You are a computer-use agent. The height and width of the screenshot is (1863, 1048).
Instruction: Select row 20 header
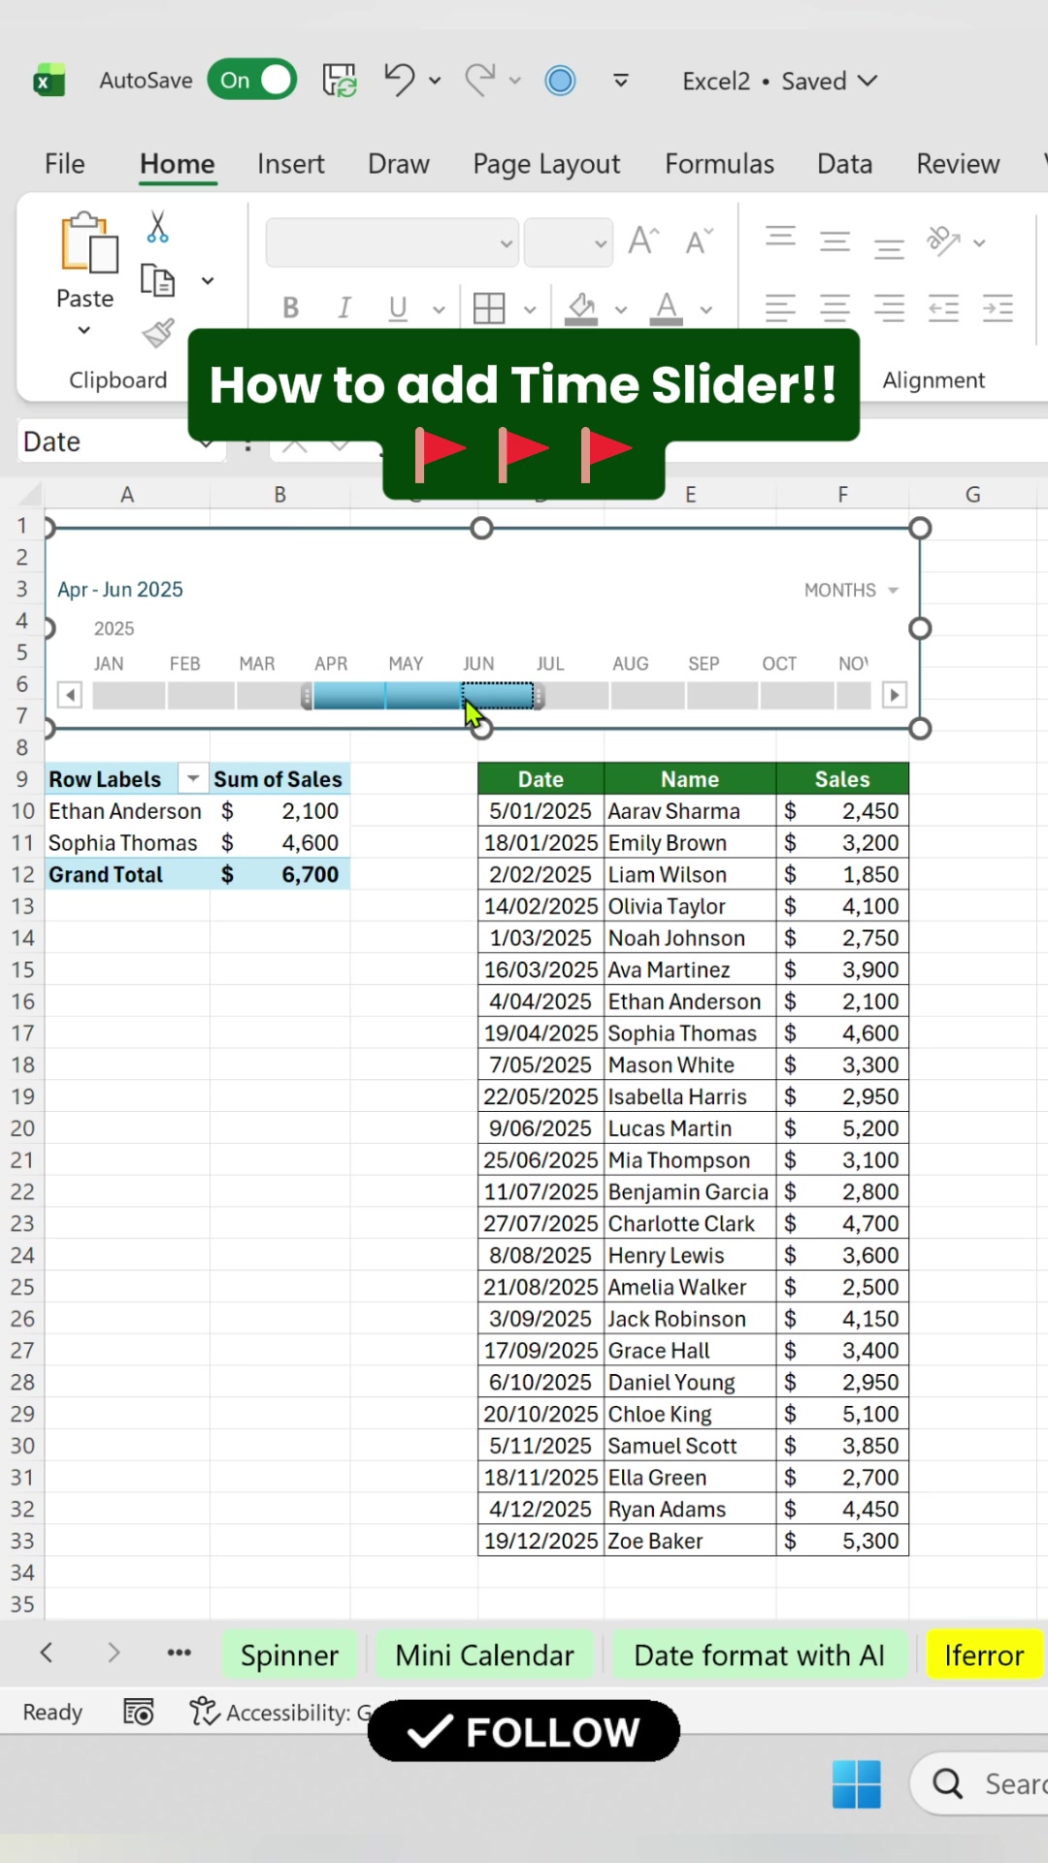pos(22,1128)
